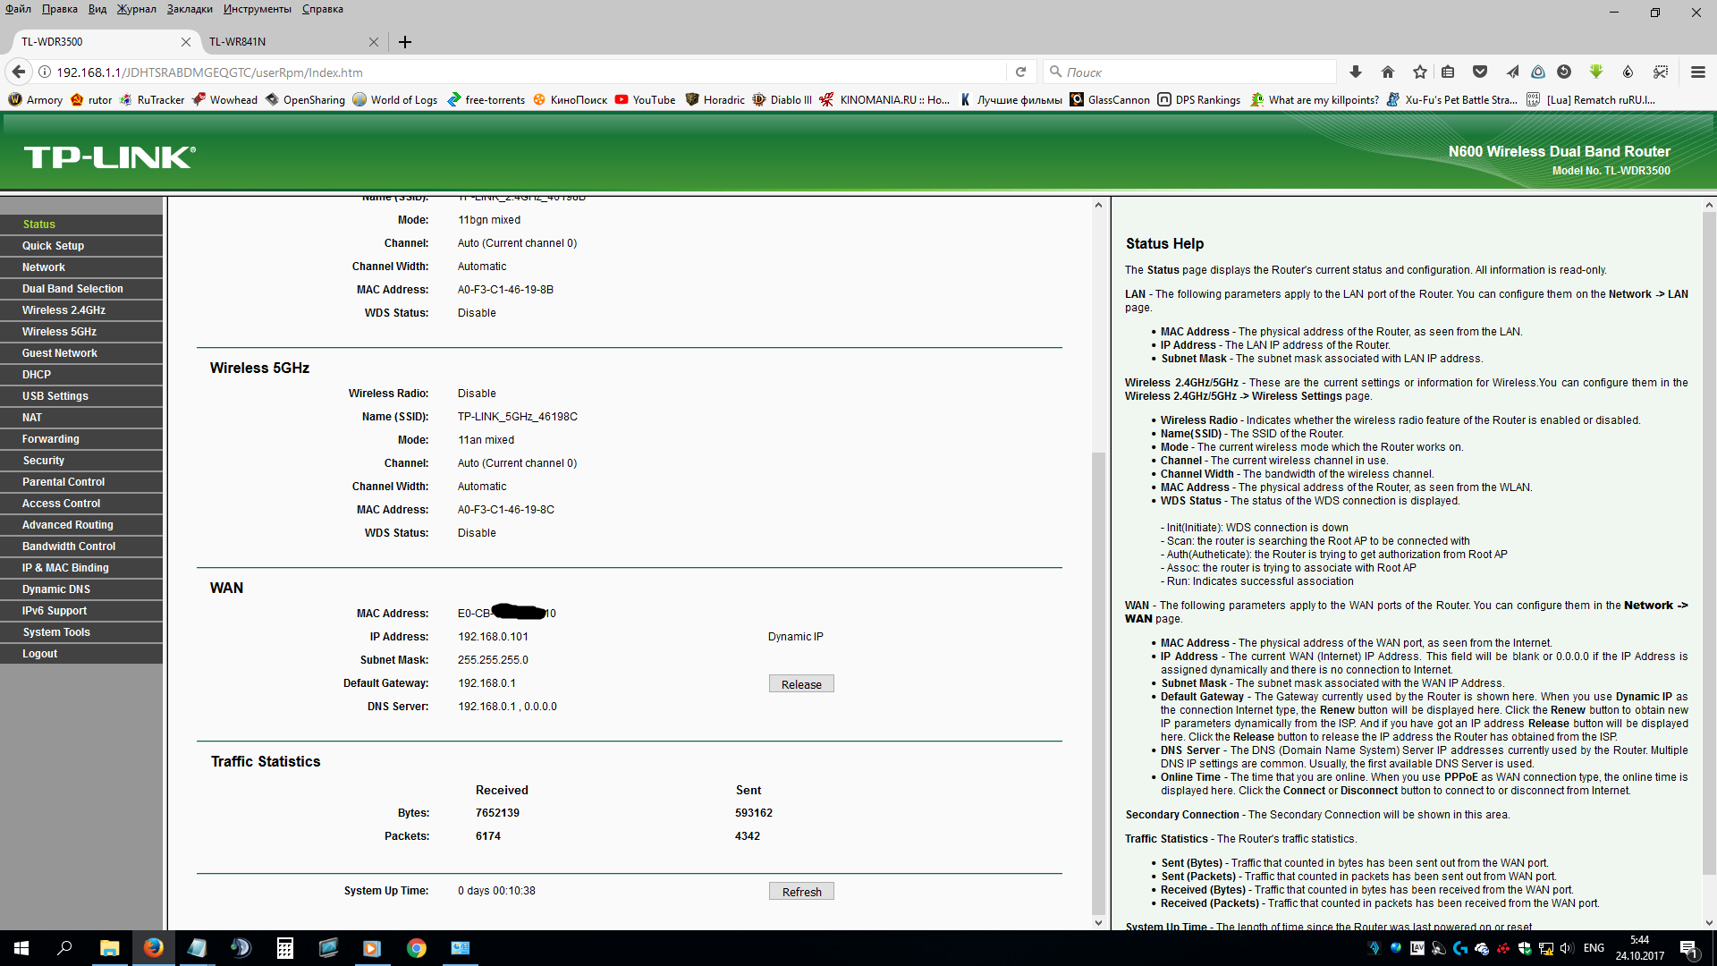Open Guest Network in sidebar

tap(81, 353)
